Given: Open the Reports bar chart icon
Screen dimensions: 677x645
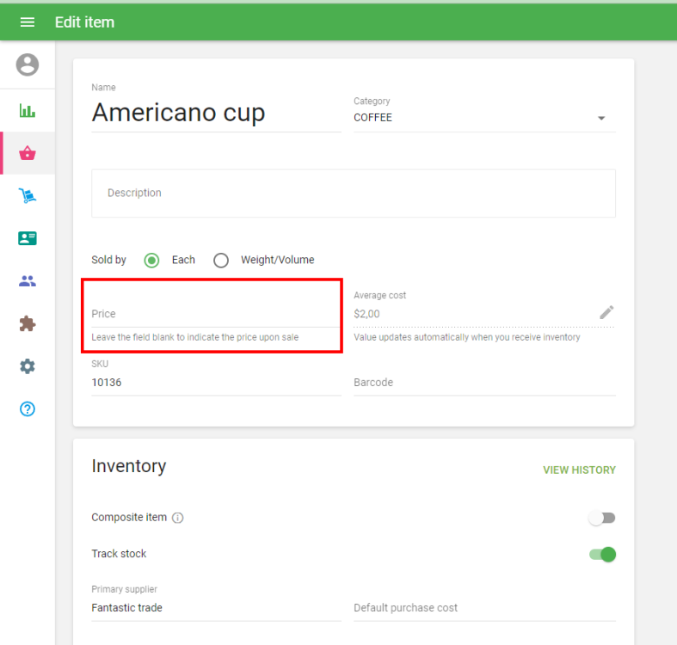Looking at the screenshot, I should [28, 111].
